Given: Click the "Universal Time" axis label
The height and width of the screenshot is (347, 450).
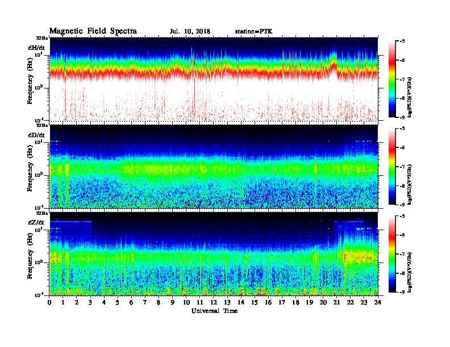Looking at the screenshot, I should [x=214, y=311].
